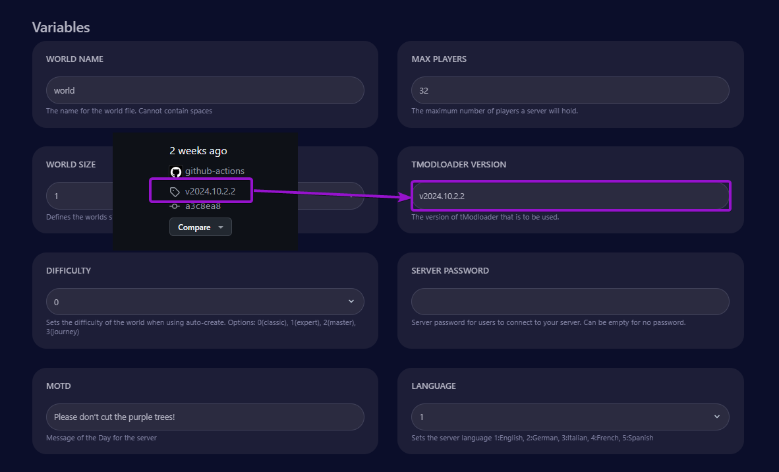Click the empty Server Password field
This screenshot has width=779, height=472.
[x=569, y=301]
